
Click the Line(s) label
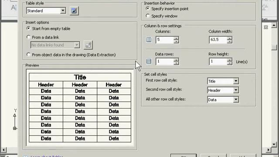[242, 62]
